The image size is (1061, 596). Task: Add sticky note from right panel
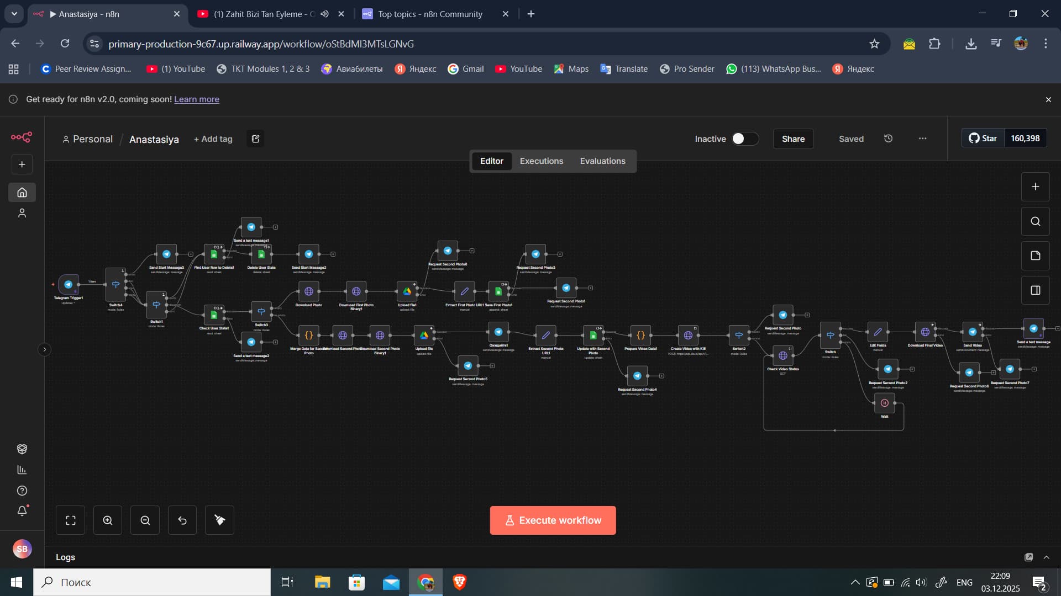[x=1035, y=256]
